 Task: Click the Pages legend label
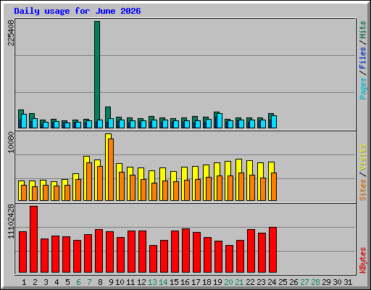click(363, 88)
